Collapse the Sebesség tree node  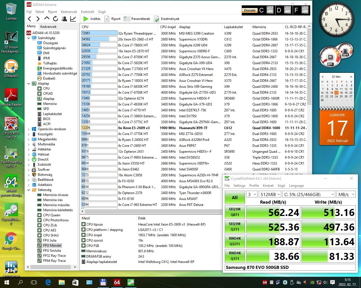point(29,190)
